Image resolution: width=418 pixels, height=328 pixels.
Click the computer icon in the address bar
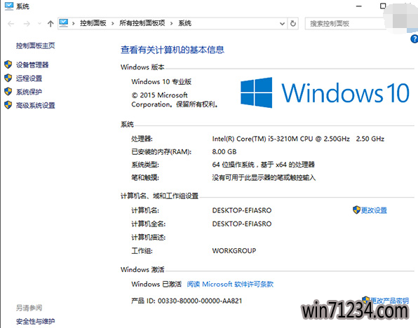pos(64,23)
